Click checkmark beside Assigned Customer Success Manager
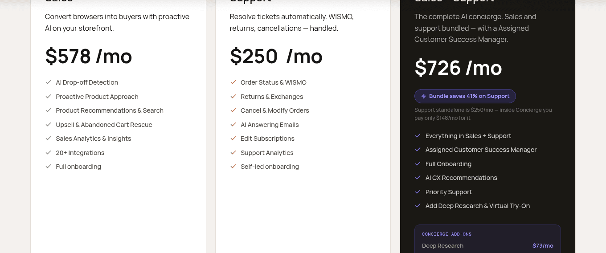This screenshot has width=606, height=253. [x=418, y=149]
